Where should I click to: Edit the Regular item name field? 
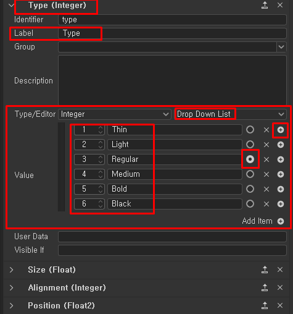tap(175, 159)
